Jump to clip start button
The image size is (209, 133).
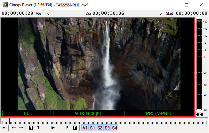pos(13,128)
